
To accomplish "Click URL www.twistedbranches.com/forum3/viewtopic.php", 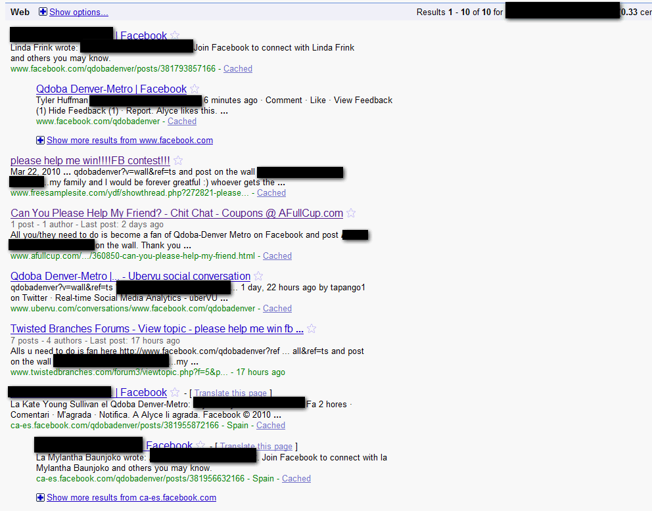I will coord(119,372).
